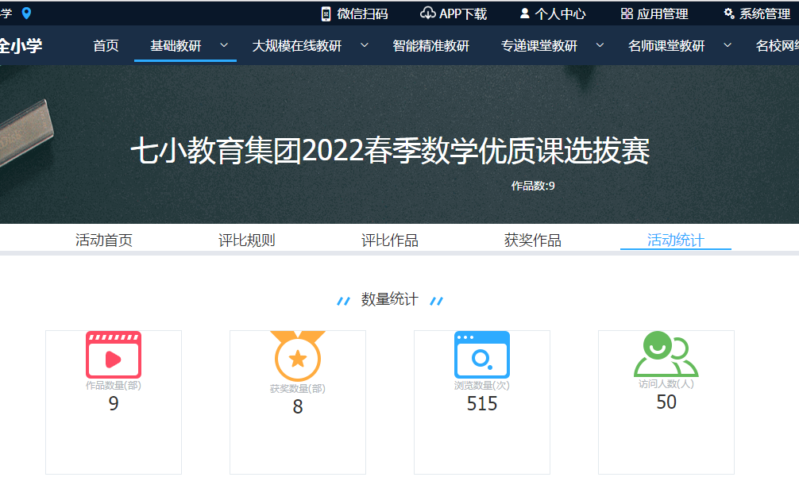
Task: Open the 智能精准教研 menu item
Action: coord(430,46)
